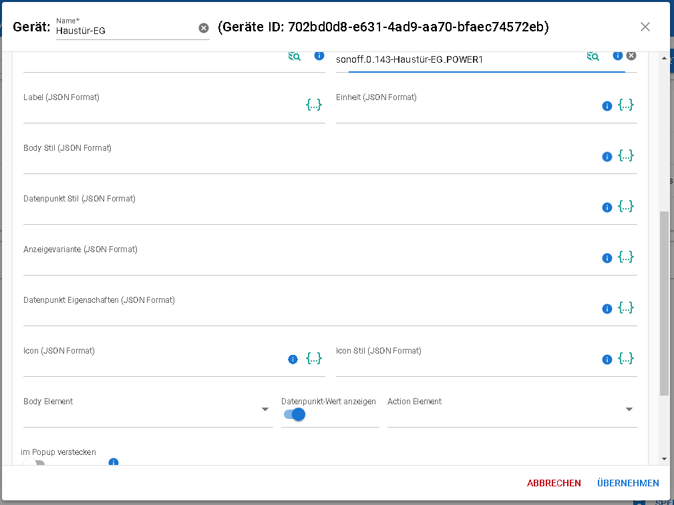
Task: Show info for Anzeigevariante field
Action: coord(607,258)
